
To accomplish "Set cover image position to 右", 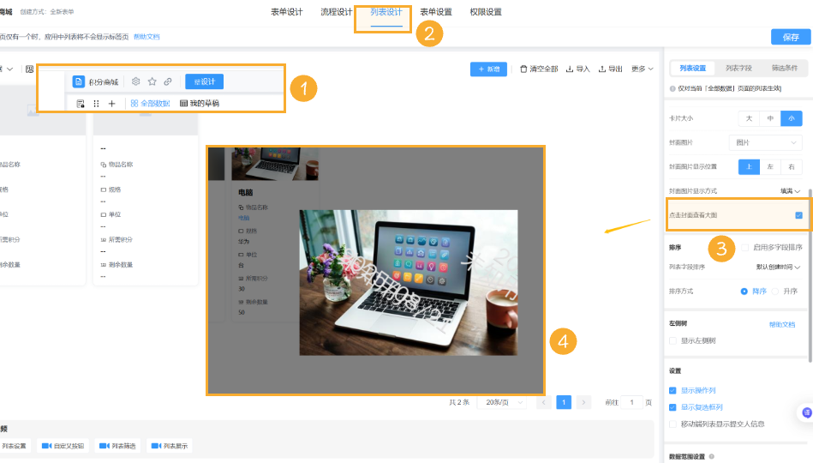I will [x=792, y=166].
